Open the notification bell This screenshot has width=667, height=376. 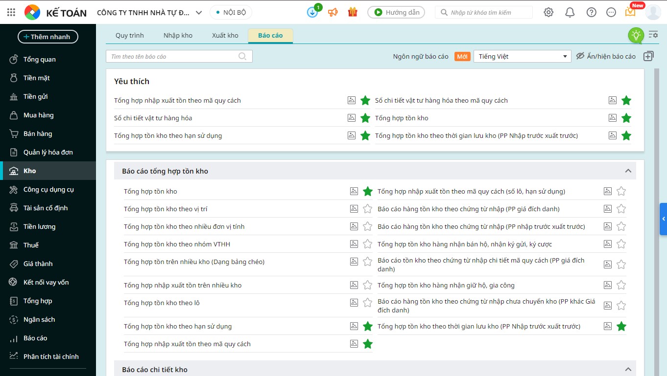click(570, 12)
